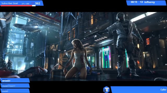Click the 271 / 300 subscriber count

click(x=25, y=4)
